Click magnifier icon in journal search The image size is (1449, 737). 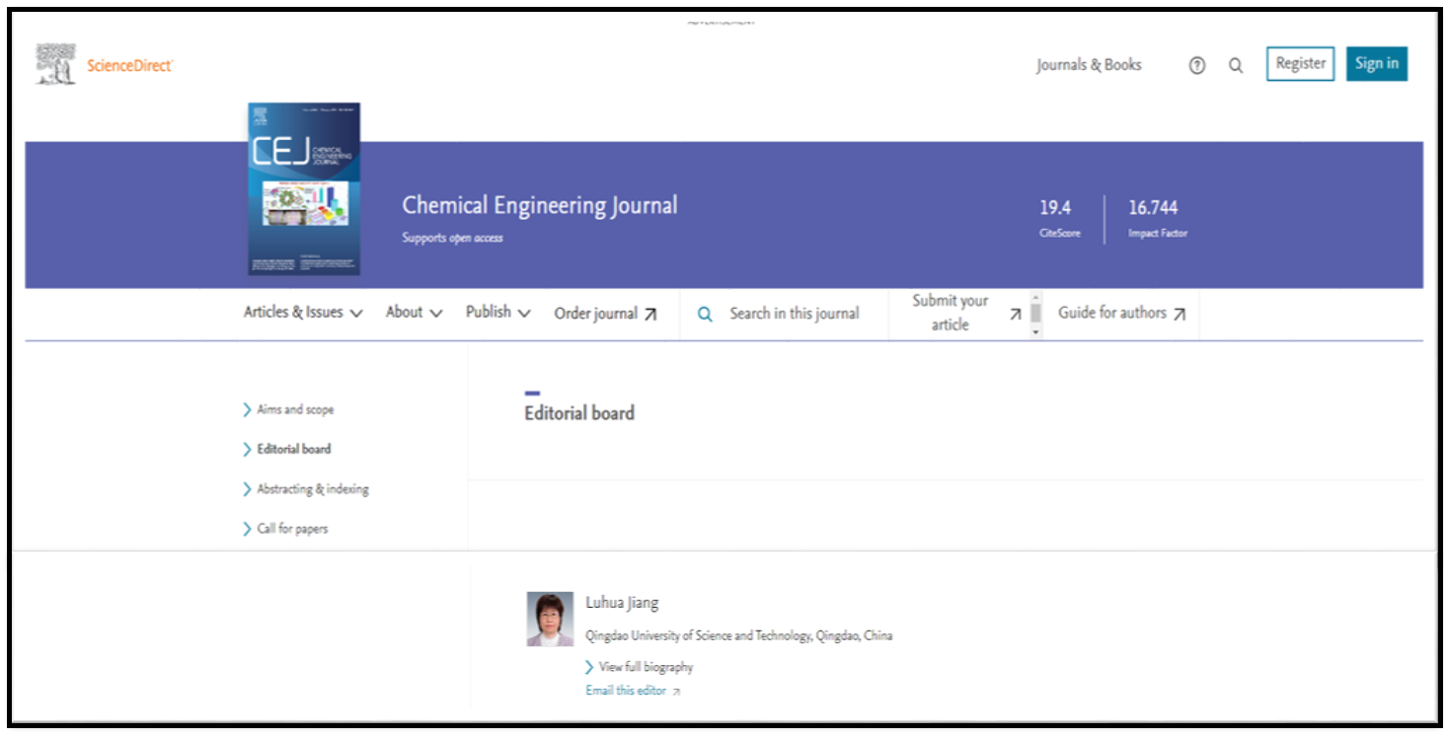click(705, 315)
